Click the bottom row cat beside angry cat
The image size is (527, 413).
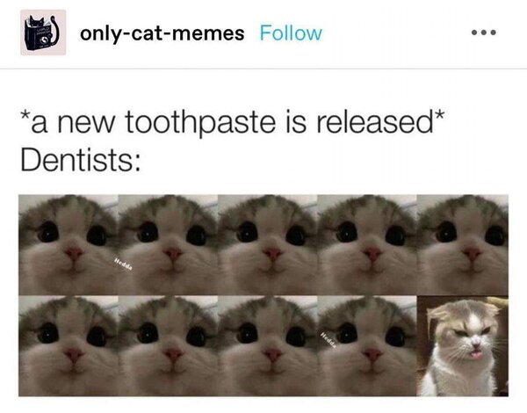coord(367,346)
